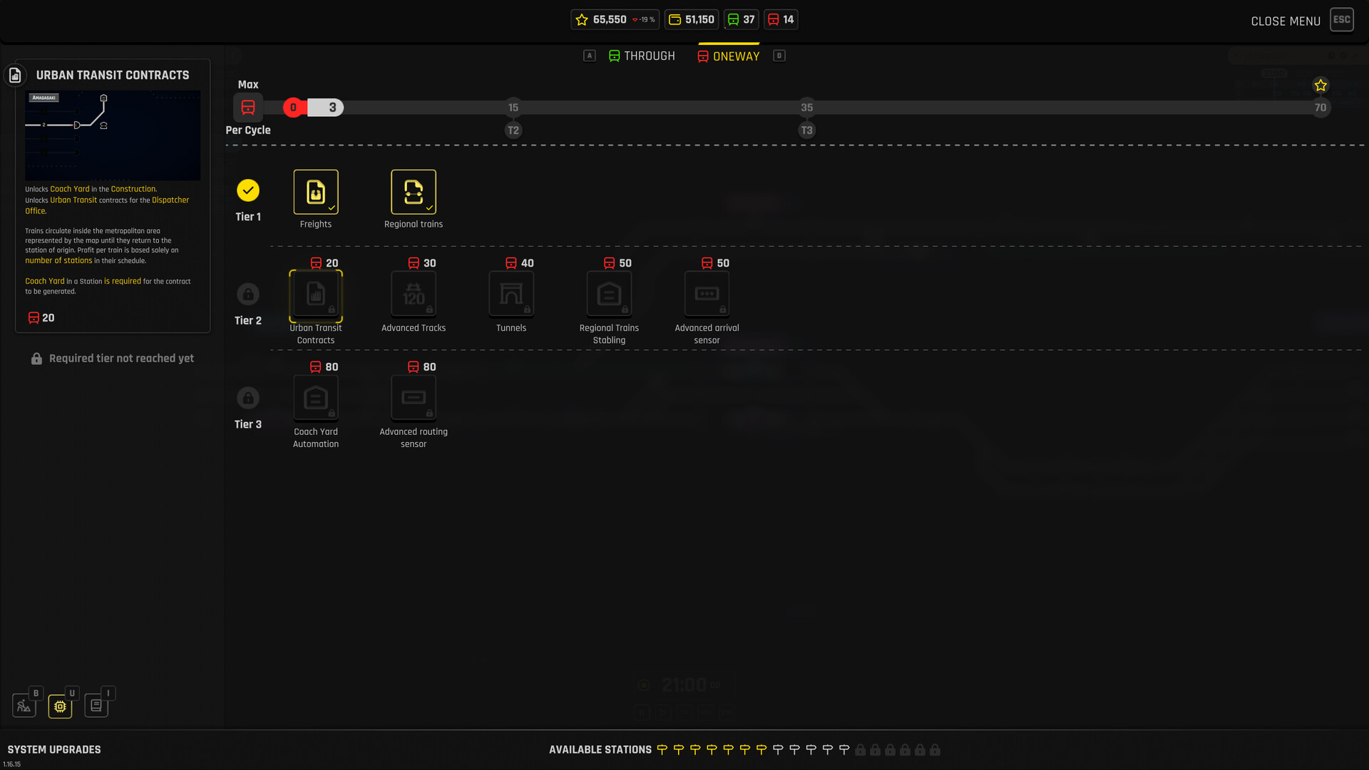Select the Freights upgrade icon
Screen dimensions: 1369x770
point(316,192)
